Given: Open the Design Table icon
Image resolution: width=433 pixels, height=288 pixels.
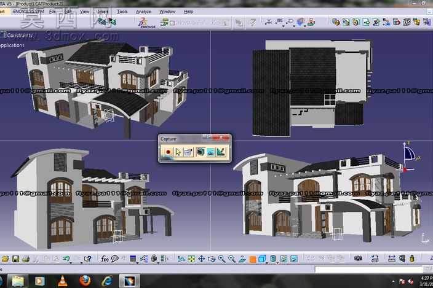Looking at the screenshot, I should [x=133, y=259].
